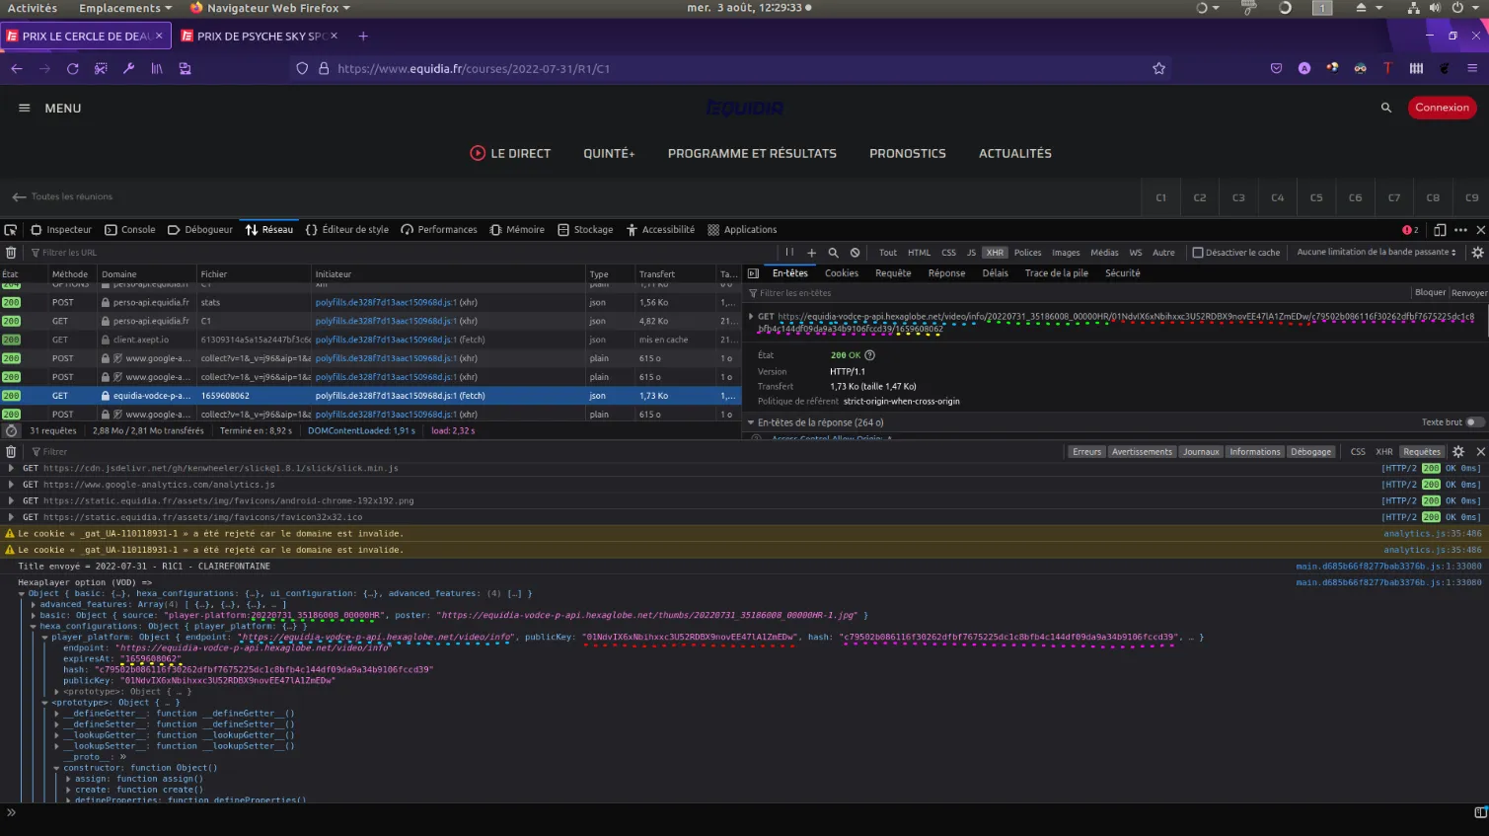The width and height of the screenshot is (1489, 836).
Task: Open network settings gear icon
Action: coord(1477,253)
